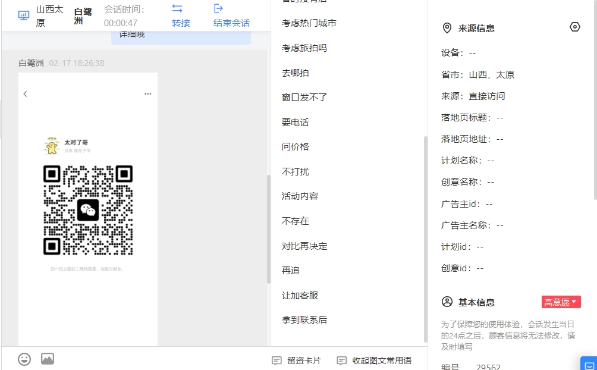
Task: Click the chat panel vertical scrollbar
Action: point(268,230)
